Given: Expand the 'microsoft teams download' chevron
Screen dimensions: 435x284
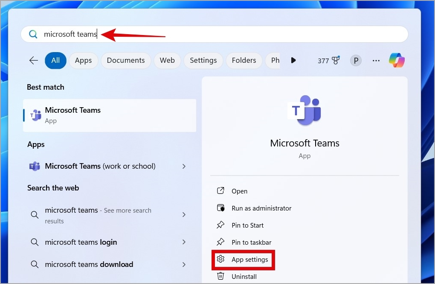Looking at the screenshot, I should [184, 264].
